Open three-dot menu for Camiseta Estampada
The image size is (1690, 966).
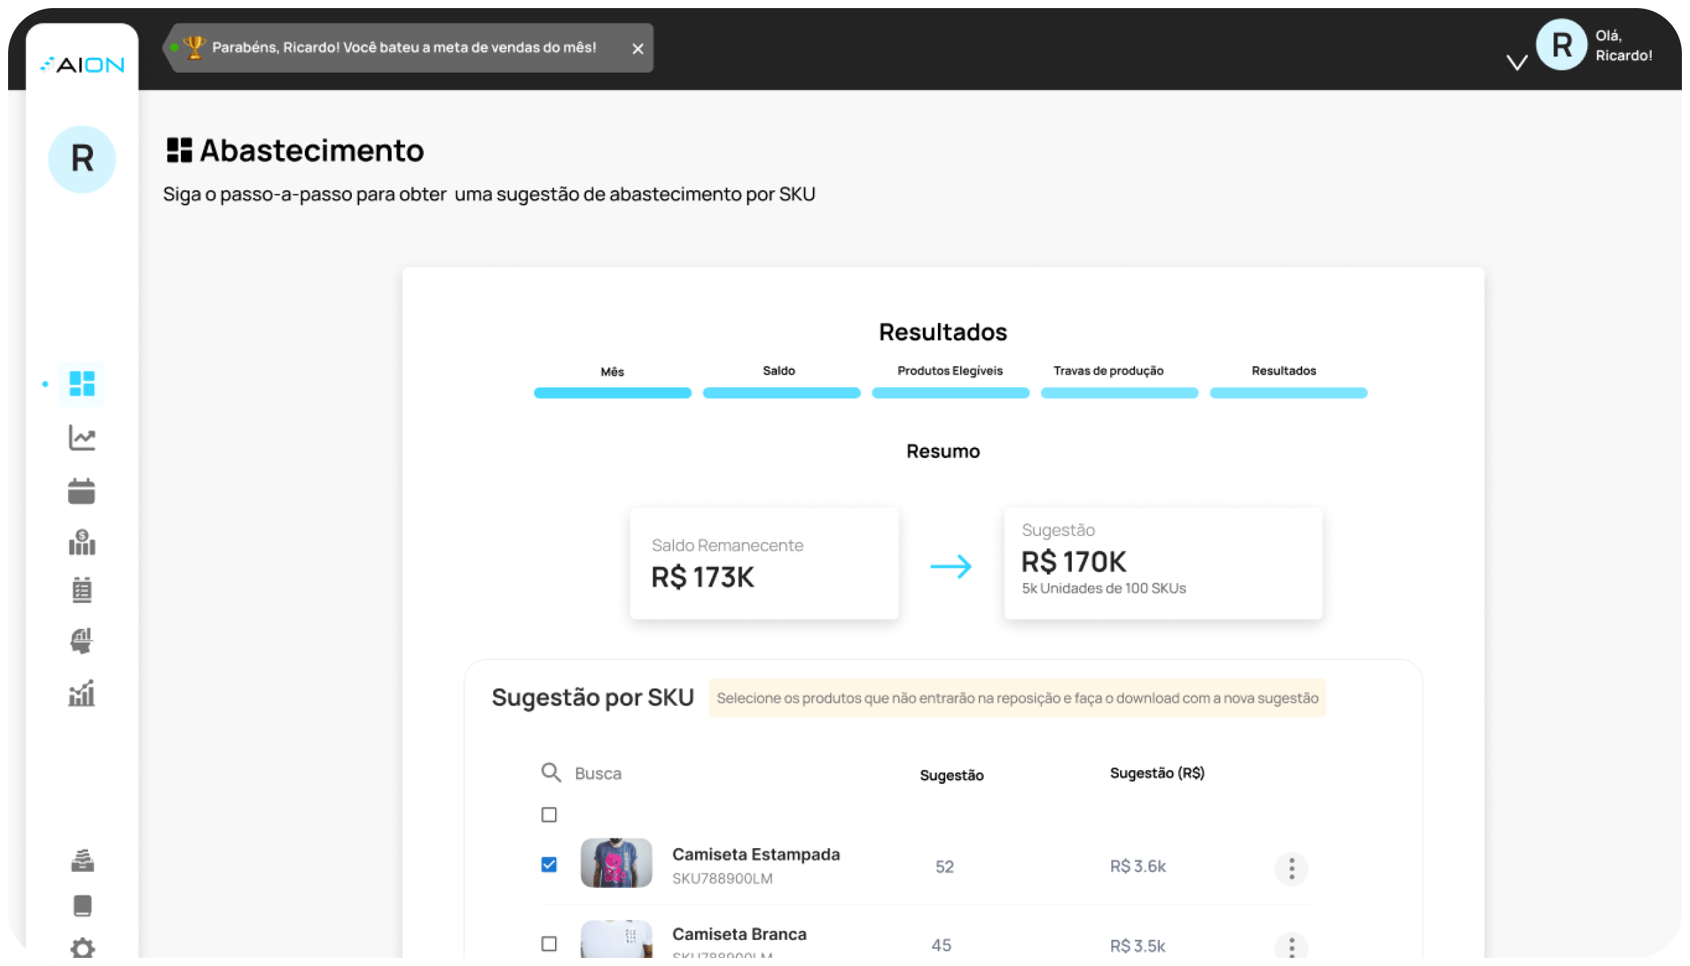point(1291,868)
